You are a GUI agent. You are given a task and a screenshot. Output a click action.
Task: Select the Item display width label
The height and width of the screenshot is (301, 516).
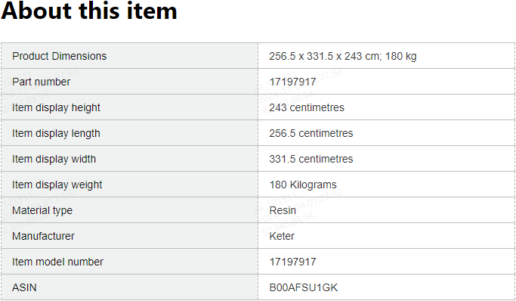pyautogui.click(x=54, y=159)
